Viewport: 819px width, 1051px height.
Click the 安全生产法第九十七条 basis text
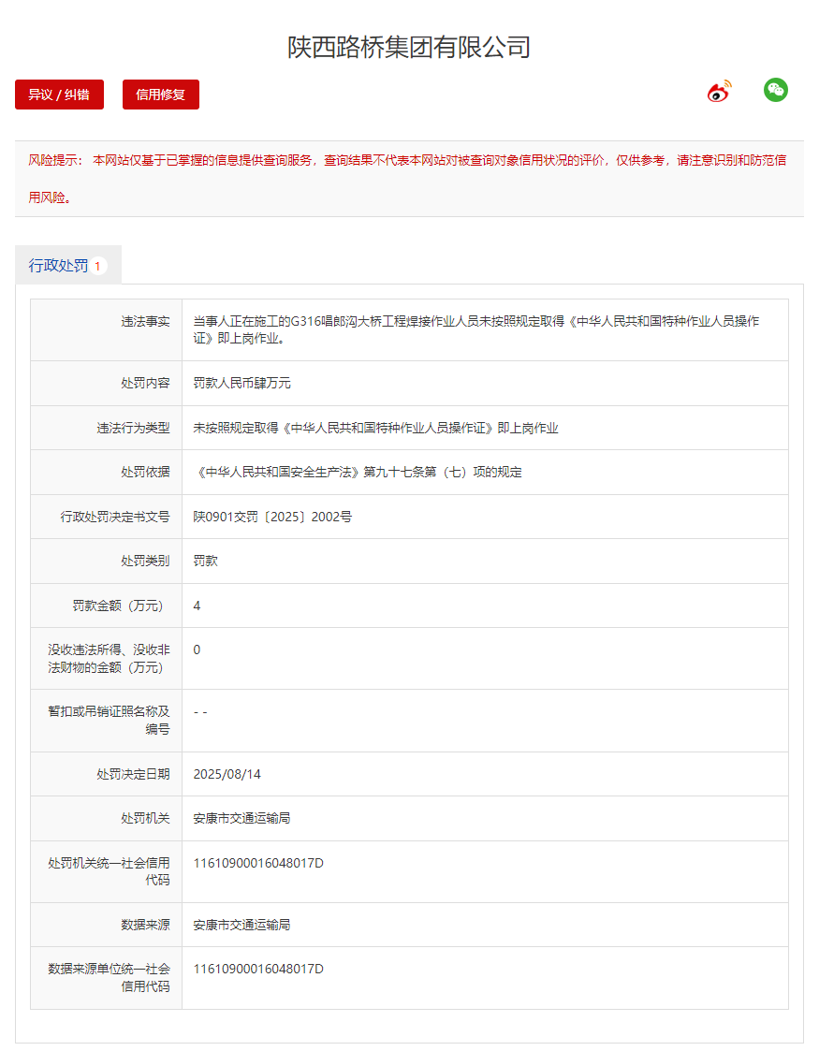click(358, 472)
